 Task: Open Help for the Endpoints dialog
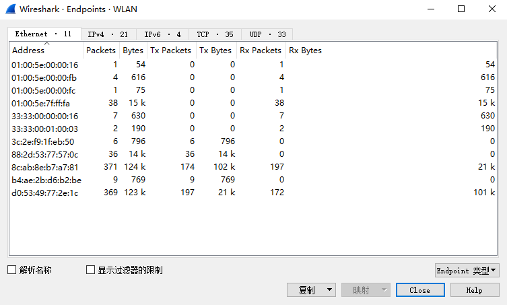pyautogui.click(x=475, y=290)
